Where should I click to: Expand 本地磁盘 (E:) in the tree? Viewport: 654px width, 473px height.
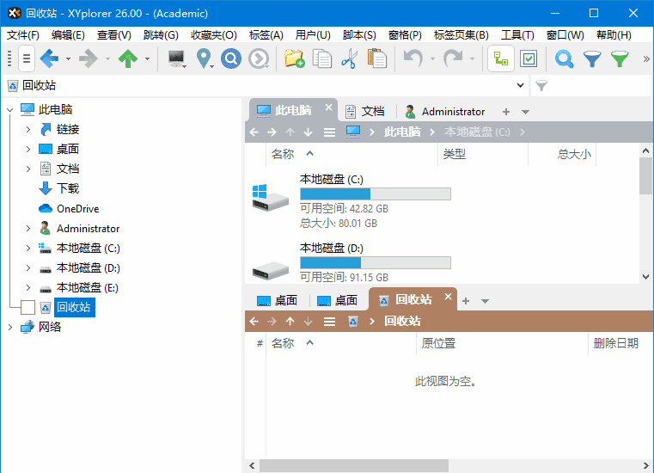[28, 287]
